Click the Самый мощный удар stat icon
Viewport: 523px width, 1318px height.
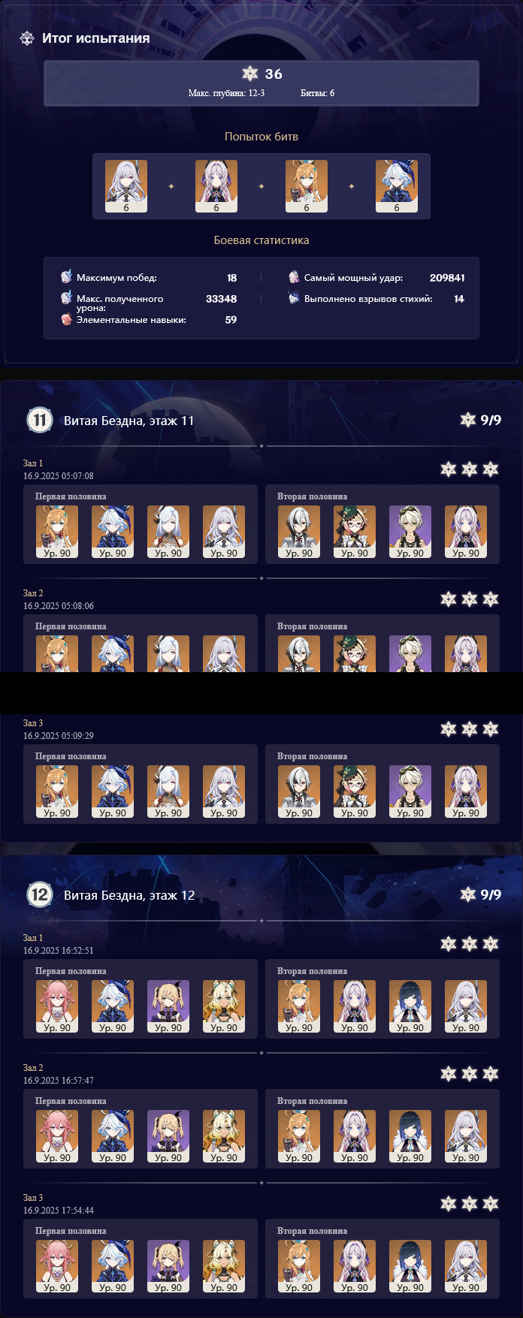[294, 278]
